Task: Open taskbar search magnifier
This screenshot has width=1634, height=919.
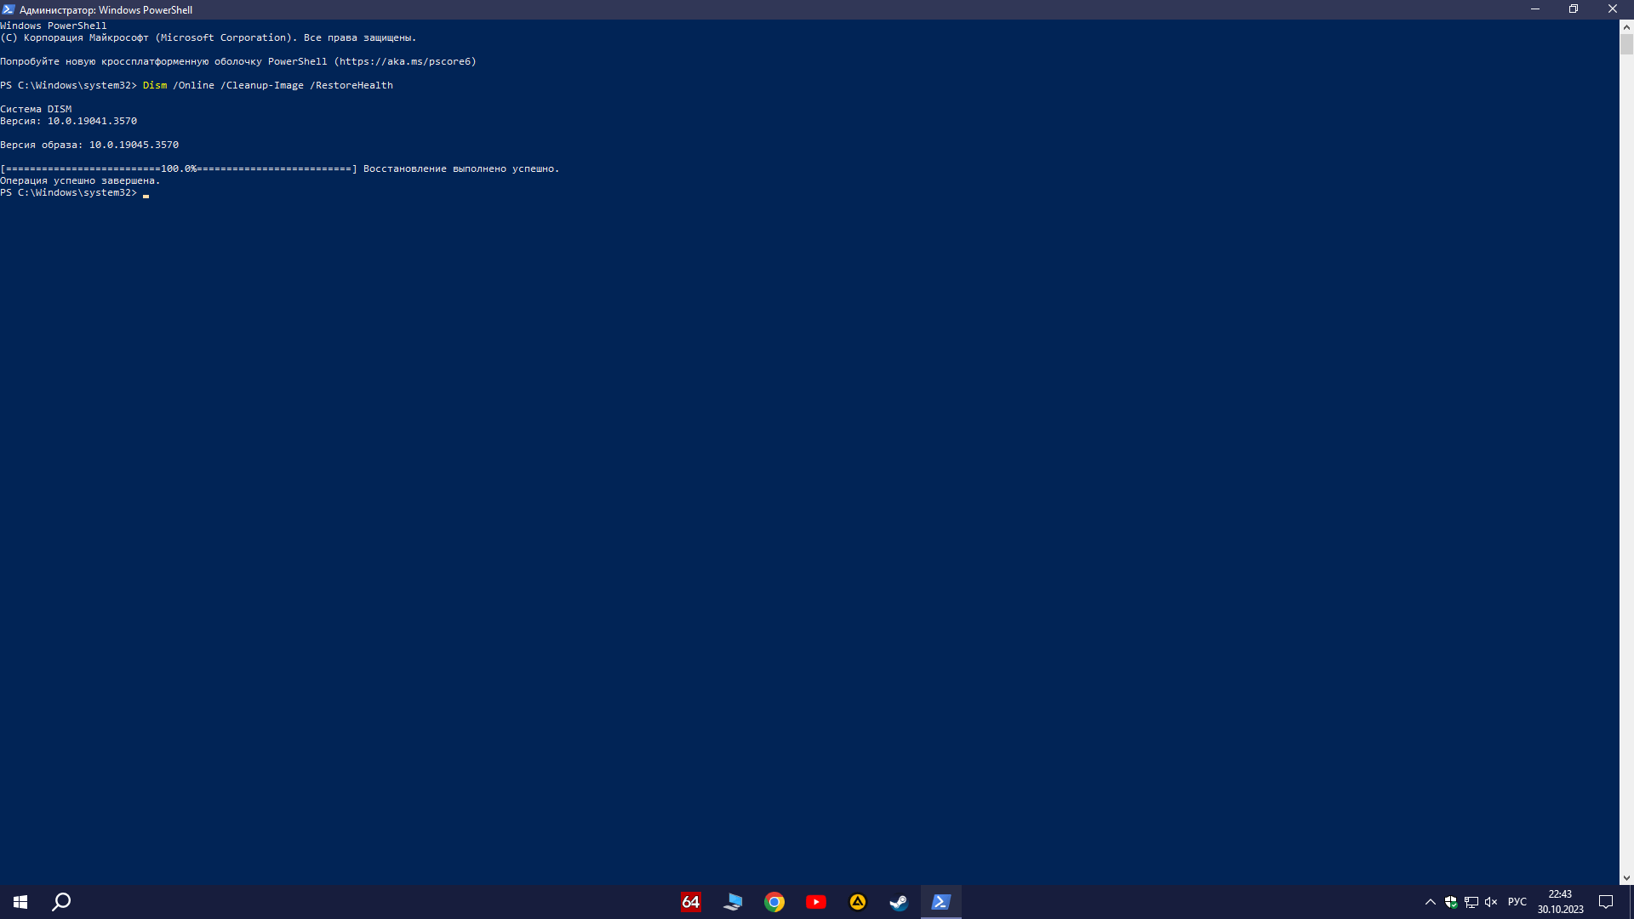Action: coord(61,902)
